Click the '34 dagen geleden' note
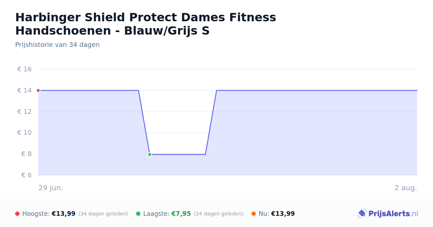The height and width of the screenshot is (227, 433). click(103, 214)
